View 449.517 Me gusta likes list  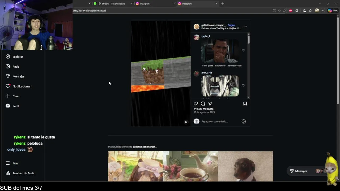click(203, 109)
